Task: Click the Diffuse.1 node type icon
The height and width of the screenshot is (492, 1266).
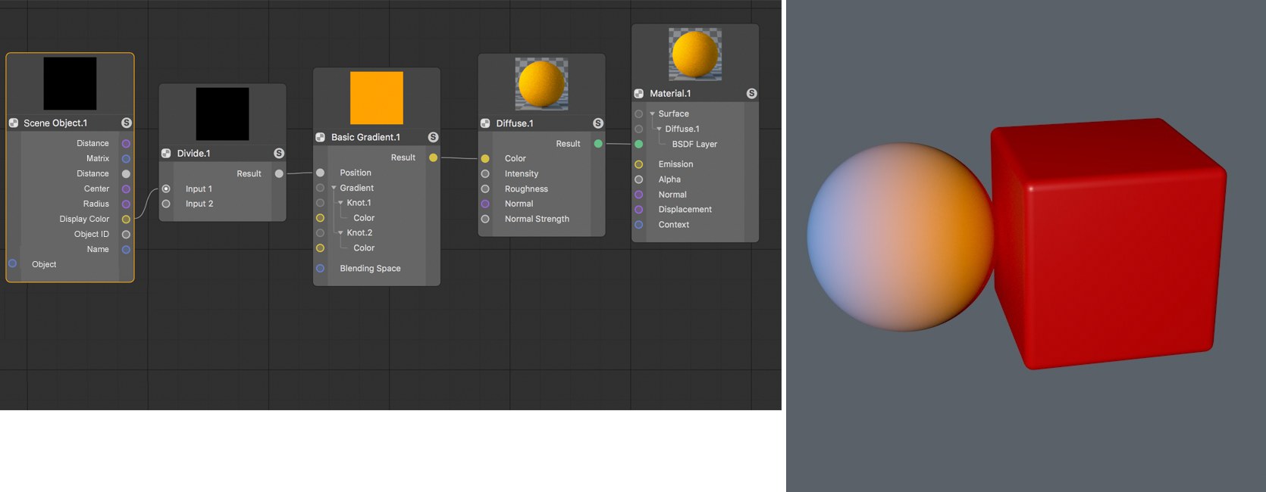Action: click(485, 123)
